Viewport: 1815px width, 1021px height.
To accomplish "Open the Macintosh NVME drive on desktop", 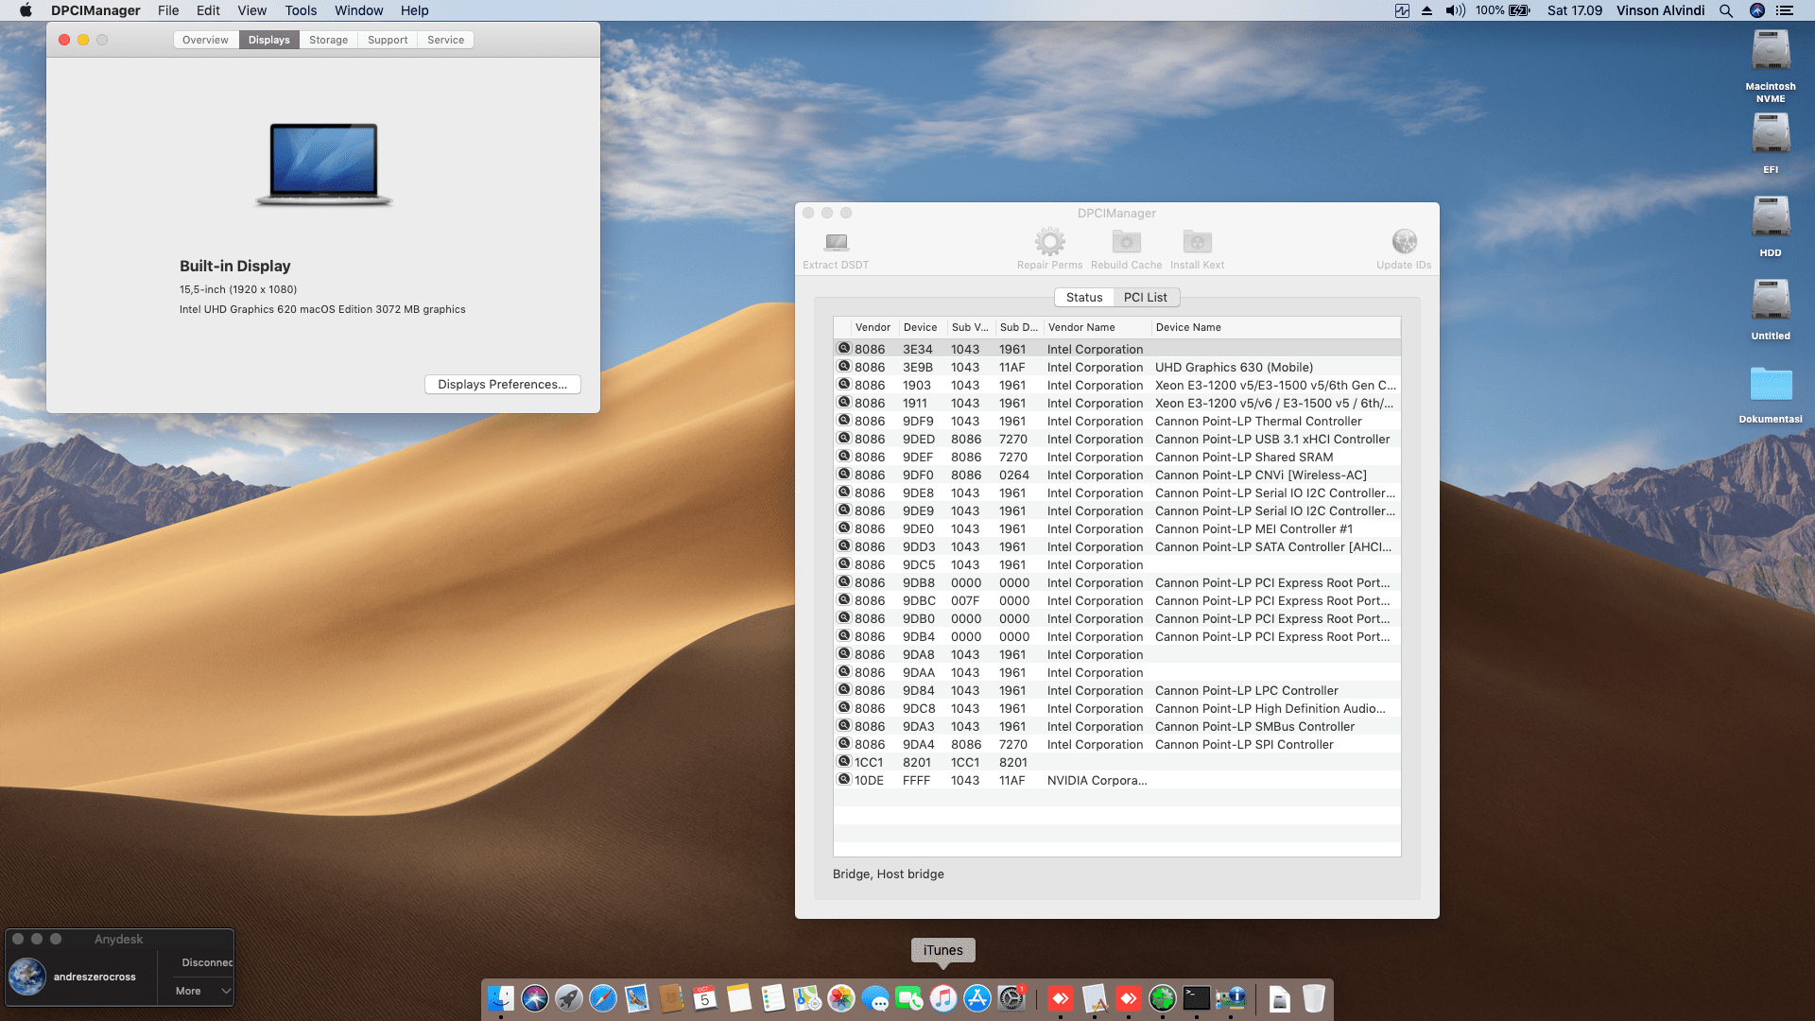I will pyautogui.click(x=1771, y=52).
